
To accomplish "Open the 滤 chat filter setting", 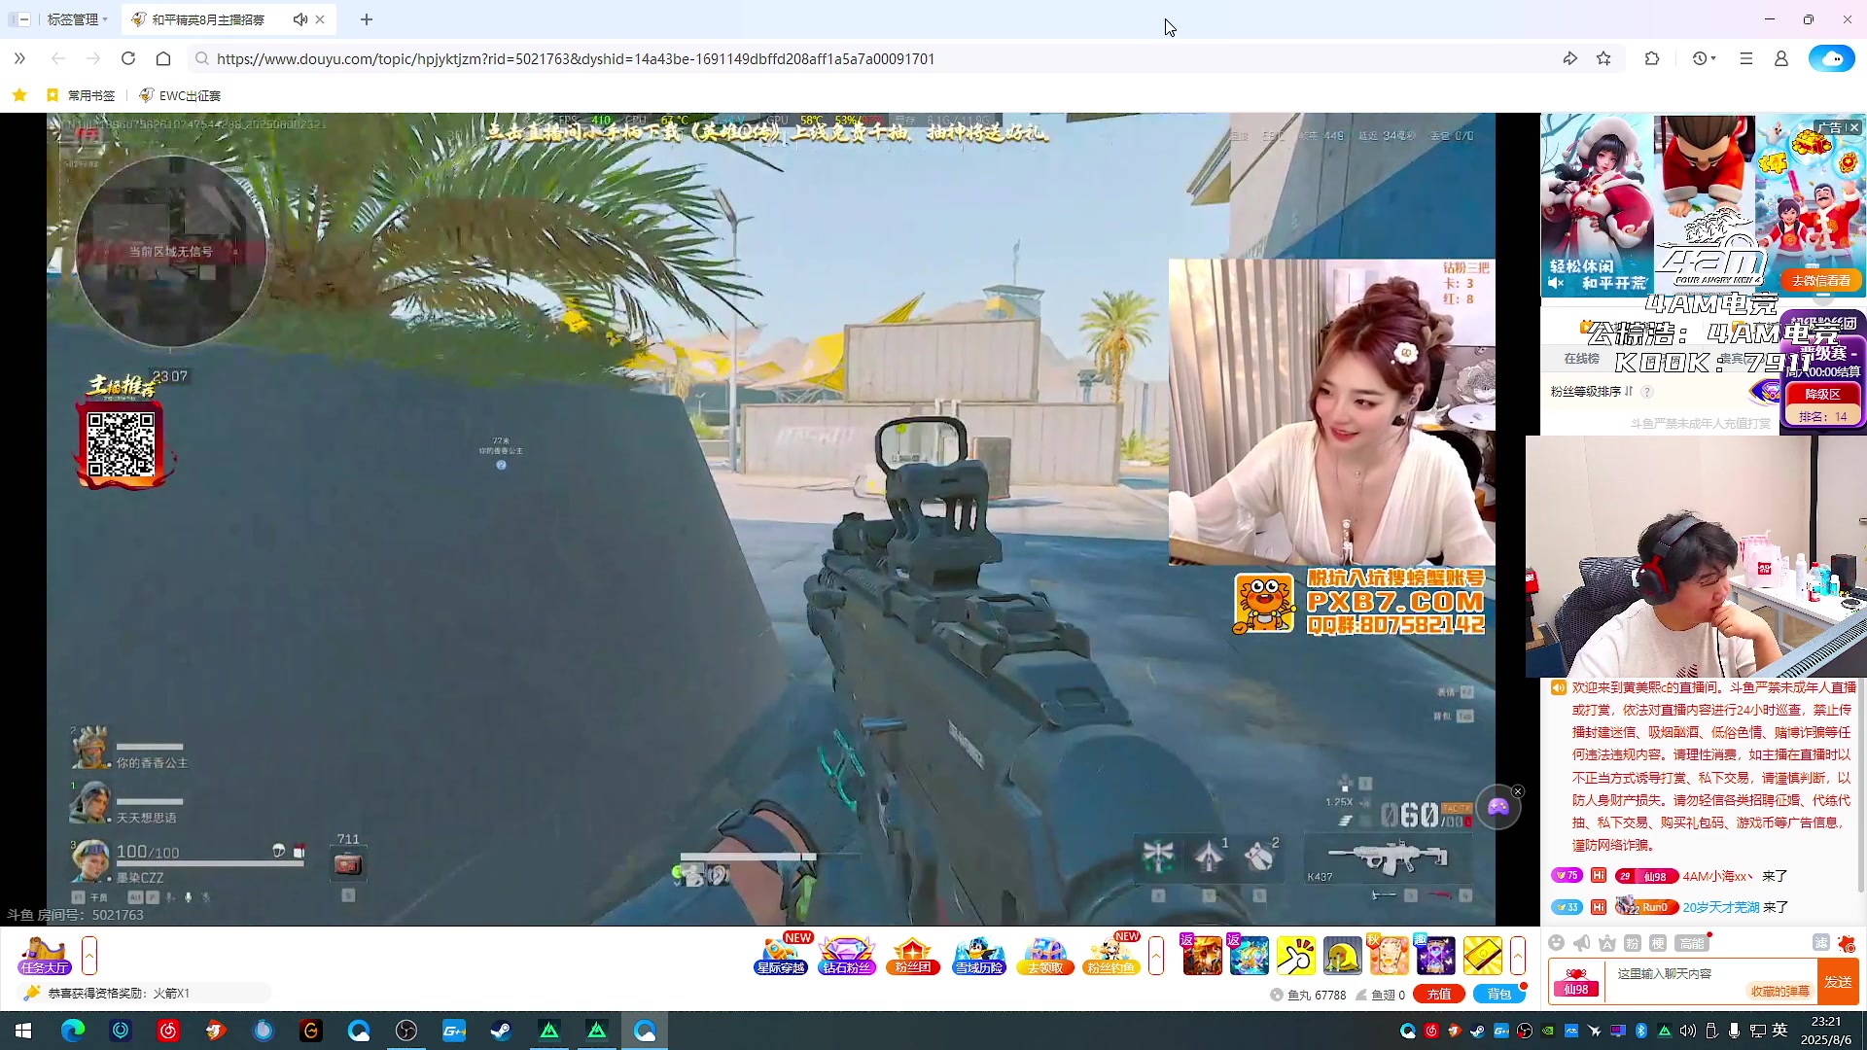I will coord(1821,943).
